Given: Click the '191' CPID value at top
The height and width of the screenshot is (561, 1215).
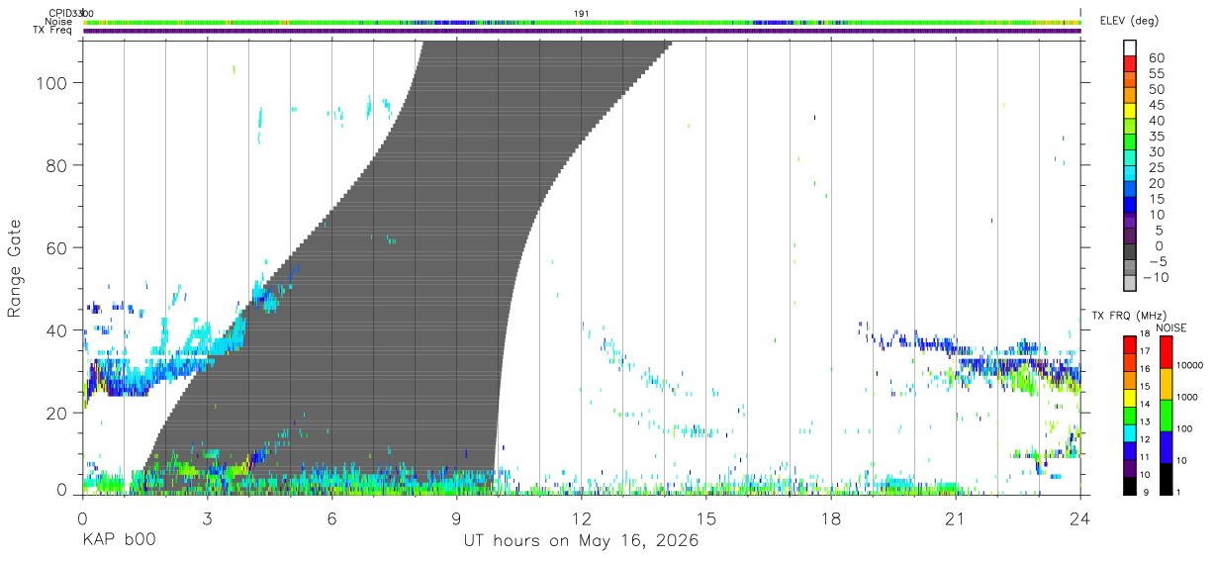Looking at the screenshot, I should point(582,13).
